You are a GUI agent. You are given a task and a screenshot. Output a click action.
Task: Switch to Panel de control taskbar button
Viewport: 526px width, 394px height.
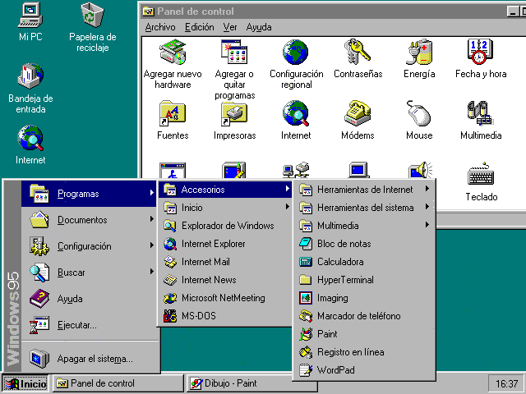click(x=118, y=383)
